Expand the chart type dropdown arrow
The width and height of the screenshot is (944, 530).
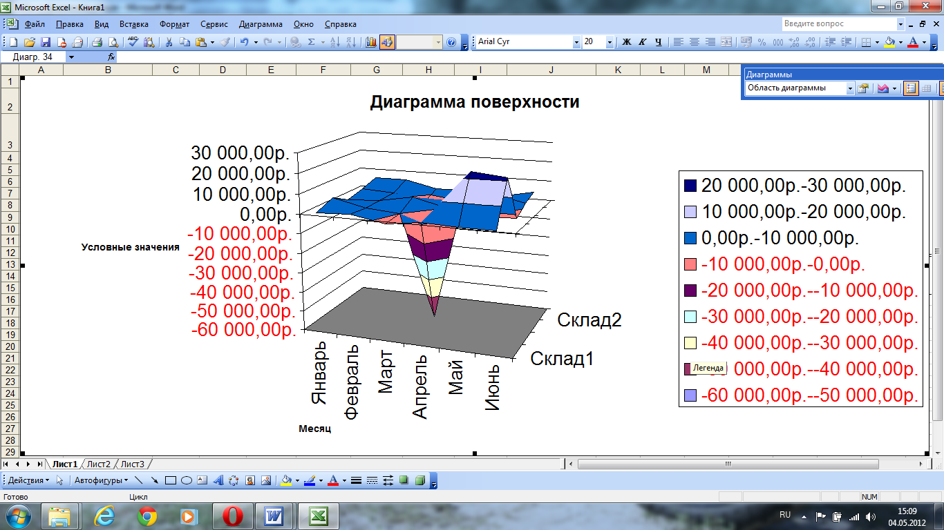click(x=894, y=88)
